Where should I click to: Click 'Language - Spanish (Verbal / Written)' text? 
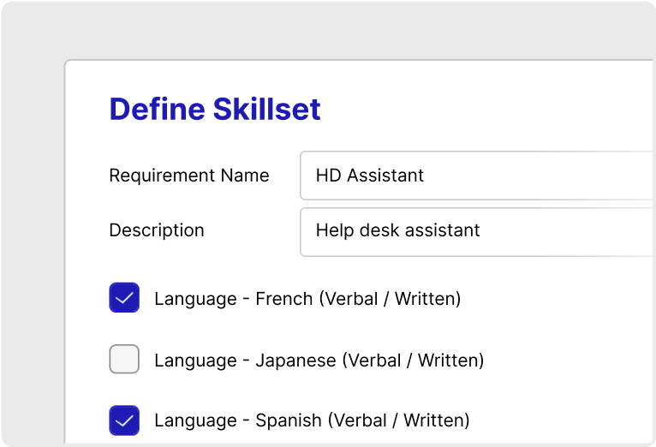[x=312, y=420]
